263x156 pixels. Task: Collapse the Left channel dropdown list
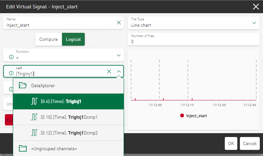point(119,71)
